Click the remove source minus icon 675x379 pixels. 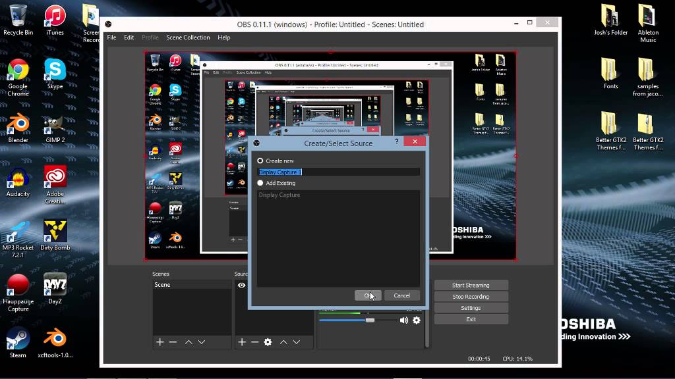point(255,342)
